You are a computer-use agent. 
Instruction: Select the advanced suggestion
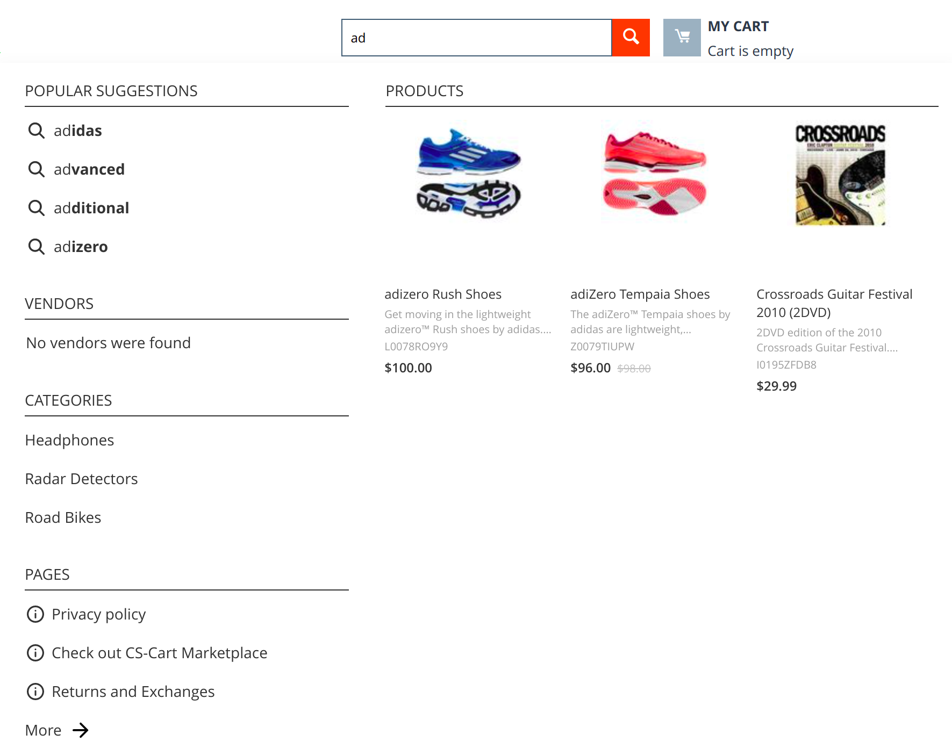(x=89, y=169)
